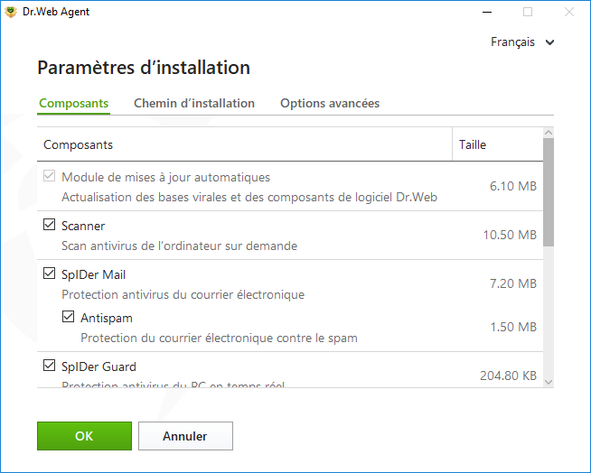Select the Composants tab
Image resolution: width=591 pixels, height=473 pixels.
pyautogui.click(x=74, y=103)
